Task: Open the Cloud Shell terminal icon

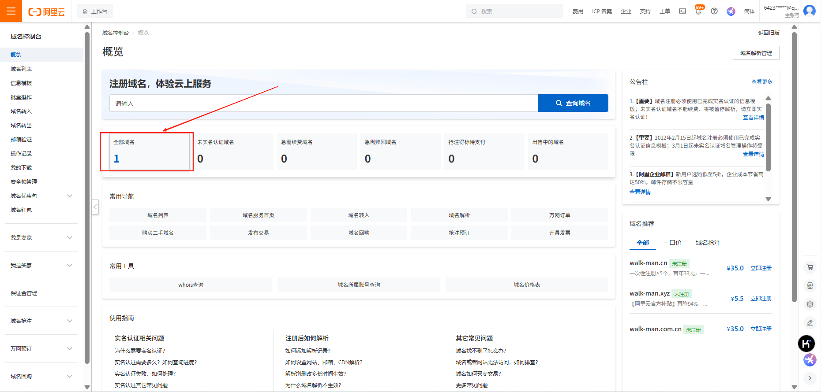Action: pos(682,11)
